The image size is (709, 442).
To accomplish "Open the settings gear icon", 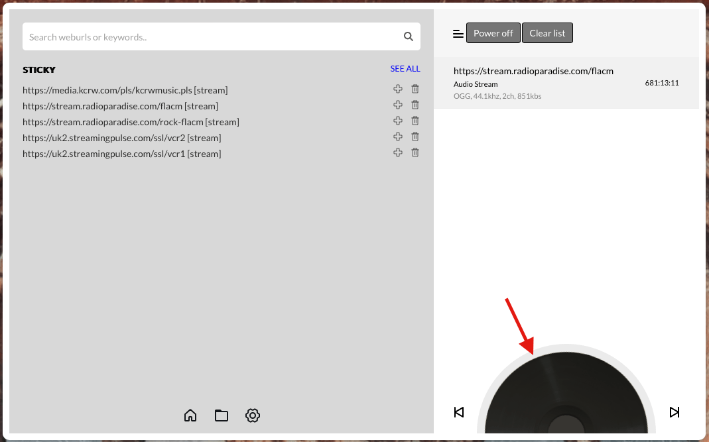I will [253, 415].
